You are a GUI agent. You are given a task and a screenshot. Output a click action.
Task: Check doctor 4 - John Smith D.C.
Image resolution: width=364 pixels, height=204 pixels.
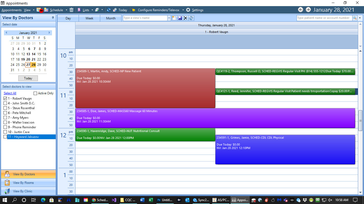pyautogui.click(x=5, y=103)
